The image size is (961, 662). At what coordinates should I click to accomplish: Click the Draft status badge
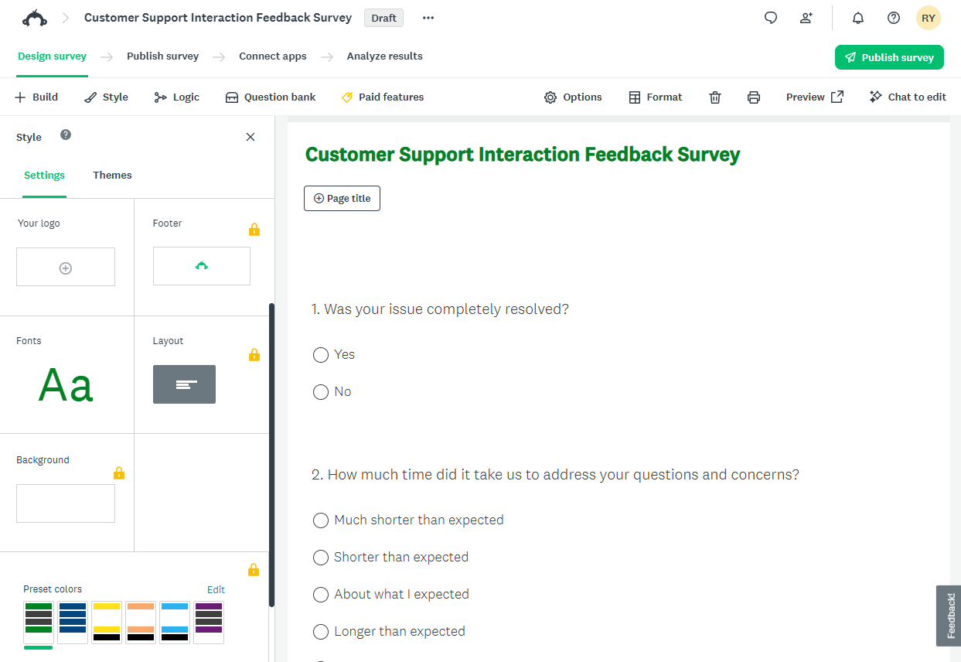(x=383, y=18)
